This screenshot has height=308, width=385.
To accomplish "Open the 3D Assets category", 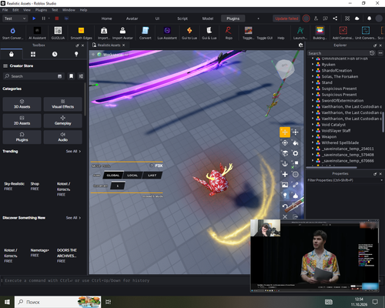I will tap(22, 104).
